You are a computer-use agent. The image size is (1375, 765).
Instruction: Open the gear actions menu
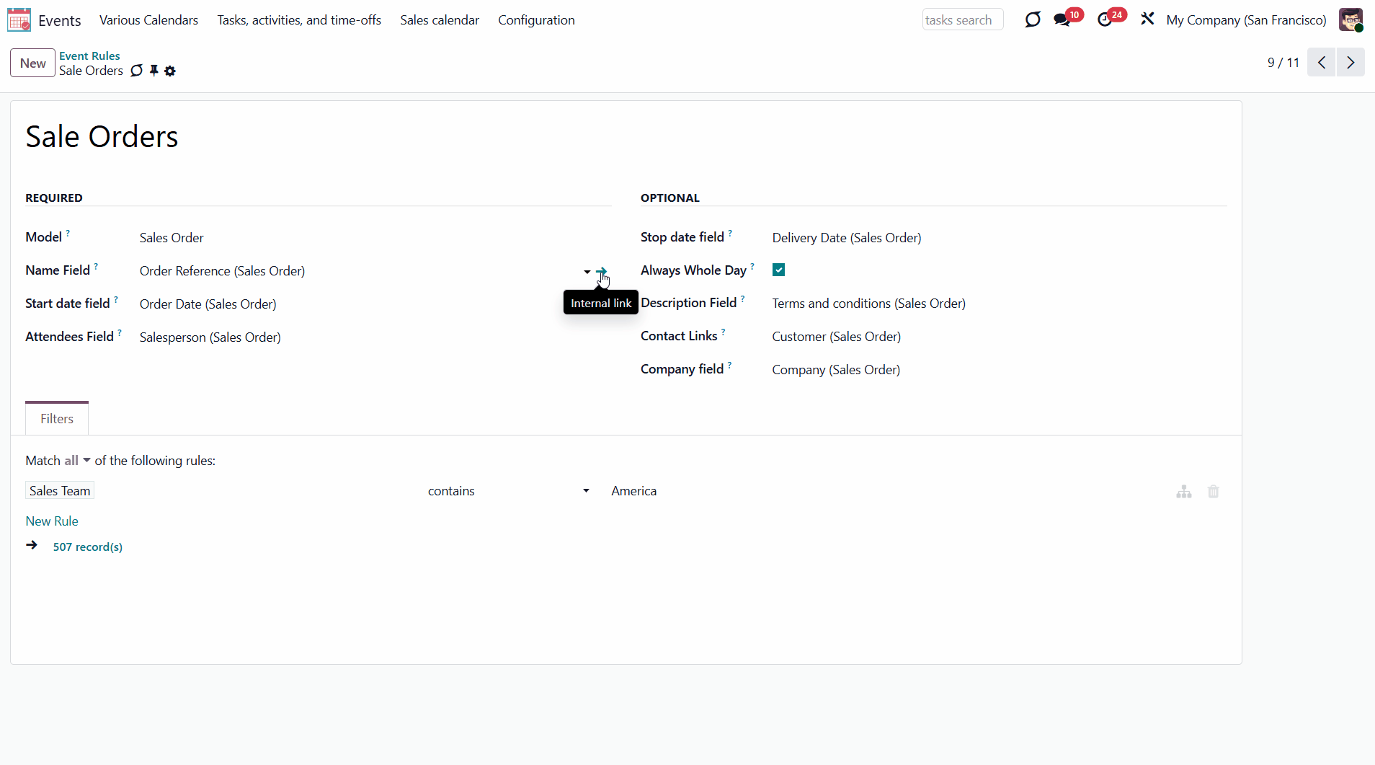tap(170, 71)
